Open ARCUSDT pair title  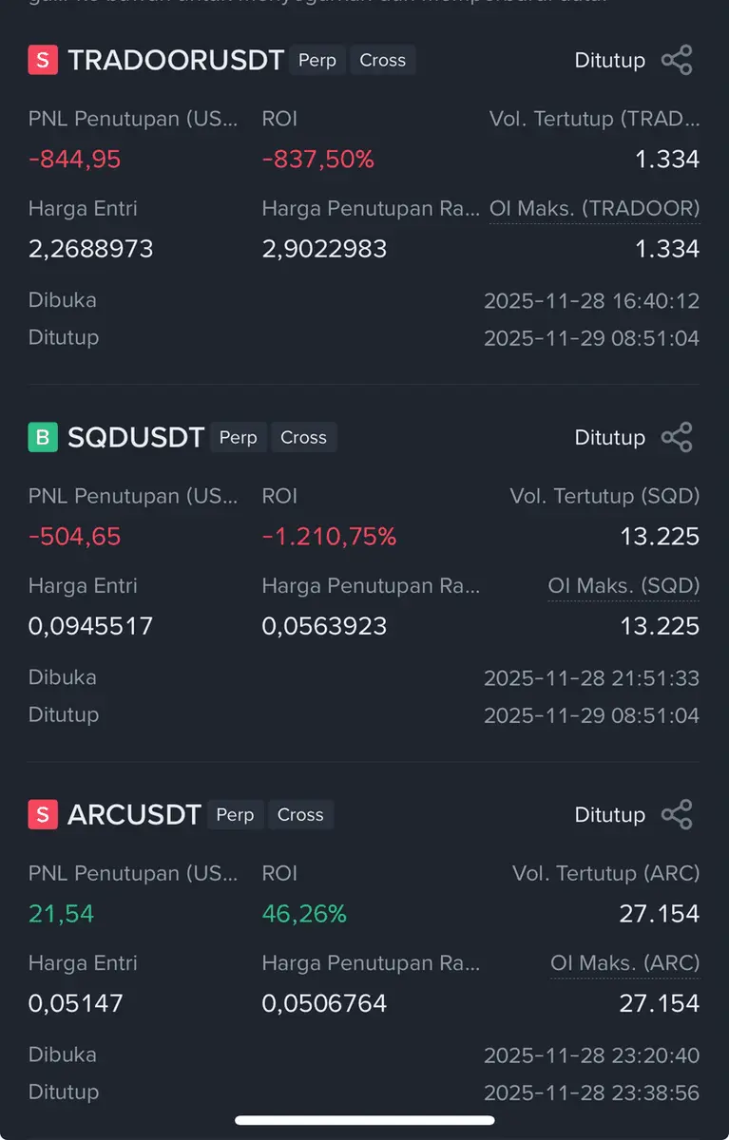tap(134, 815)
